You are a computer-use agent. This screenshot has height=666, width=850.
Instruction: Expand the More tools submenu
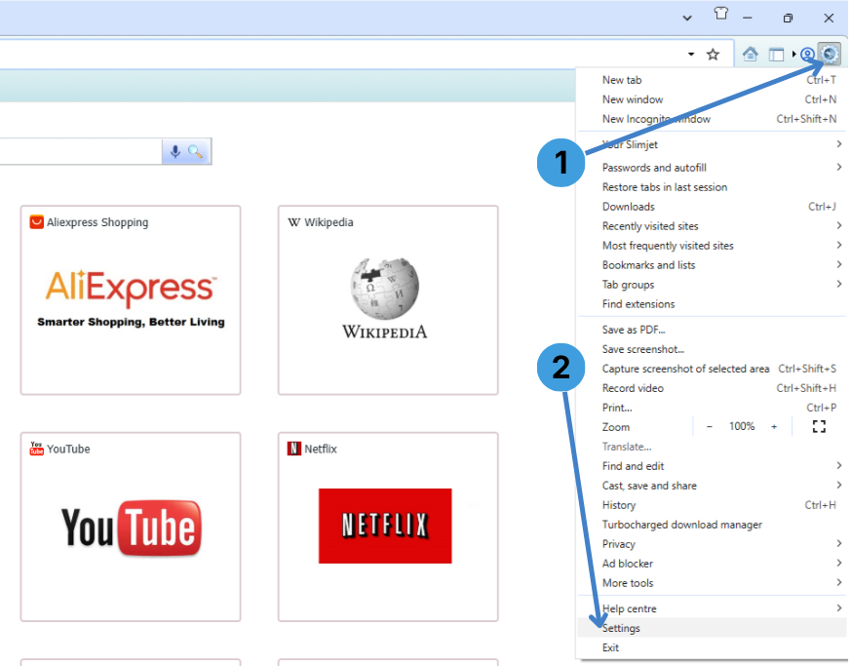point(712,583)
